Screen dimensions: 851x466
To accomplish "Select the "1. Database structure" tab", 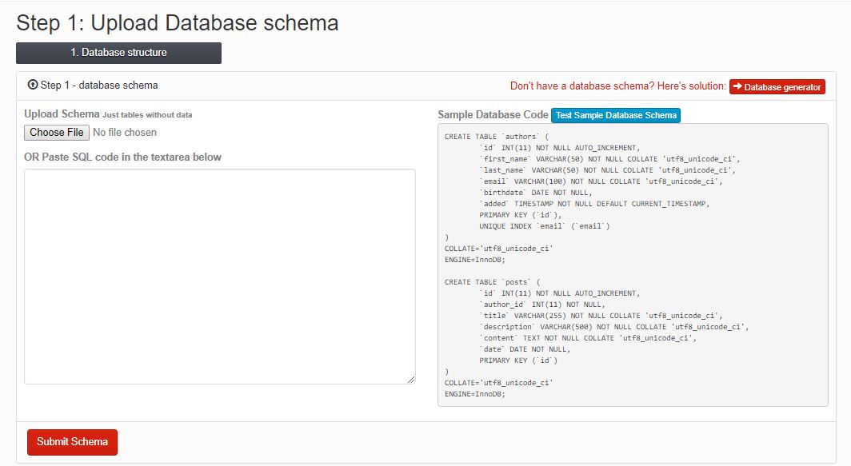I will [x=118, y=53].
